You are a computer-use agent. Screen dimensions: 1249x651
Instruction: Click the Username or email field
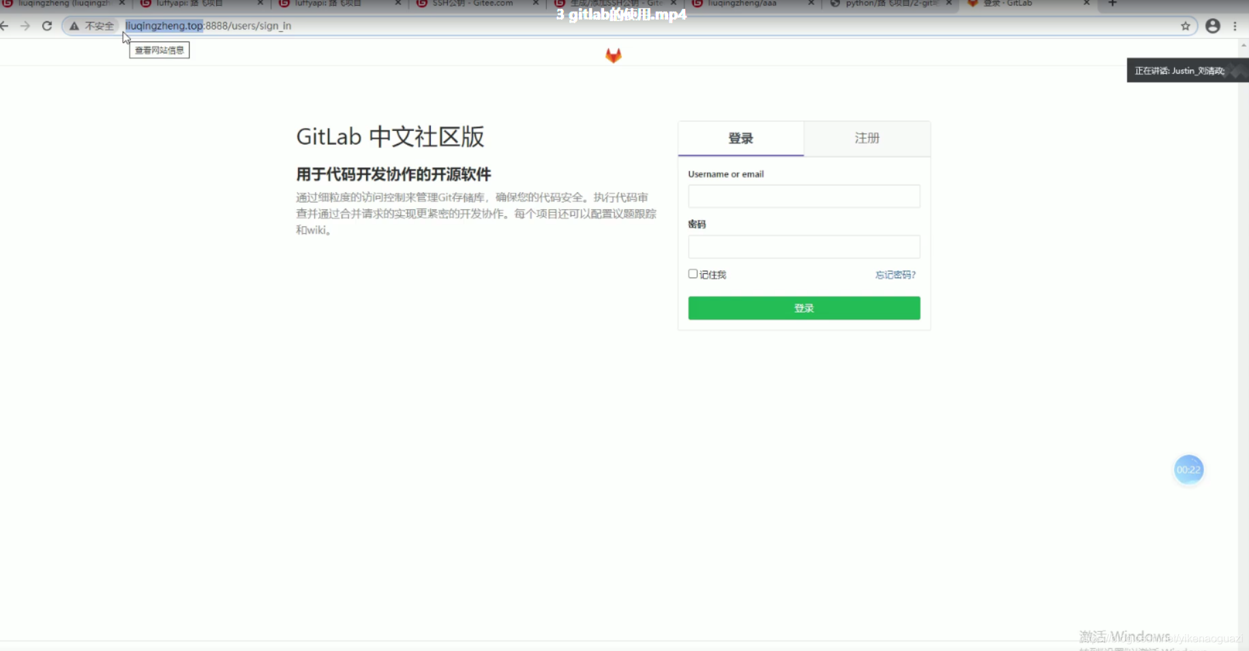coord(804,196)
